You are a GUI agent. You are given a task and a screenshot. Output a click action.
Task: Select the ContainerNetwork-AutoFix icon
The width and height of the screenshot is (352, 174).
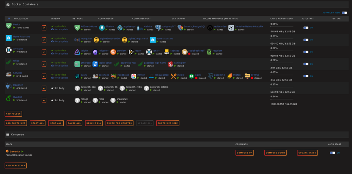tap(231, 28)
